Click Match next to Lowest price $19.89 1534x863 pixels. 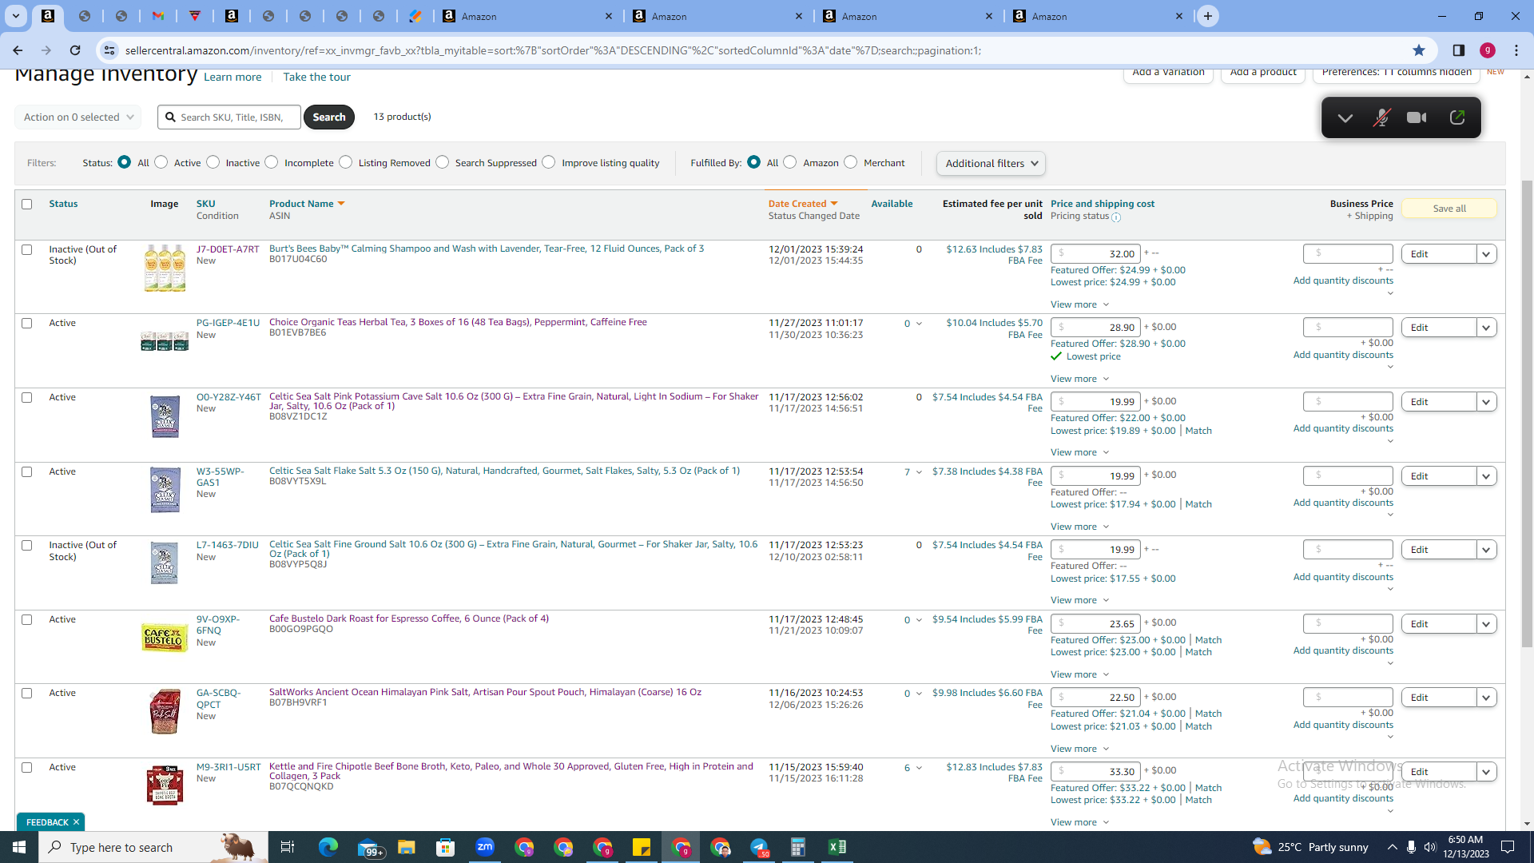pyautogui.click(x=1198, y=431)
